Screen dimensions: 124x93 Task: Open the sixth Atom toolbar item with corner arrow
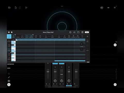pos(31,36)
